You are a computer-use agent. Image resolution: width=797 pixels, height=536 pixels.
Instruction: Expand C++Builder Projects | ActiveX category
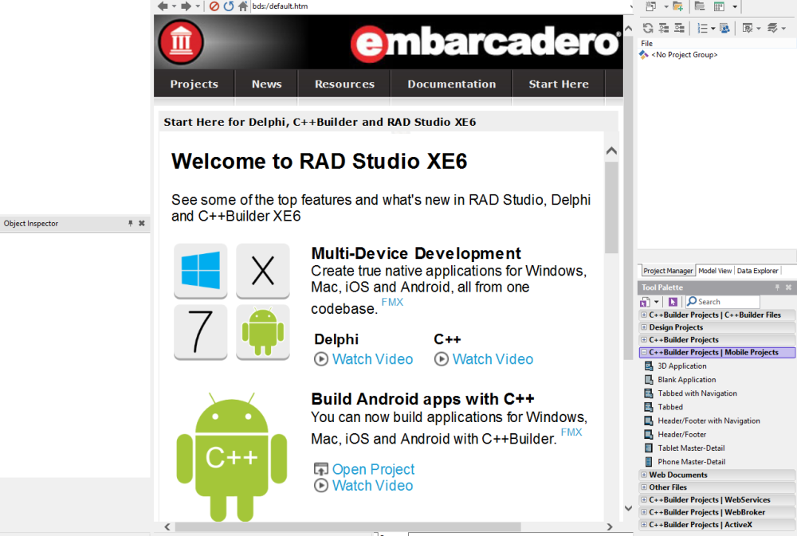pyautogui.click(x=643, y=524)
